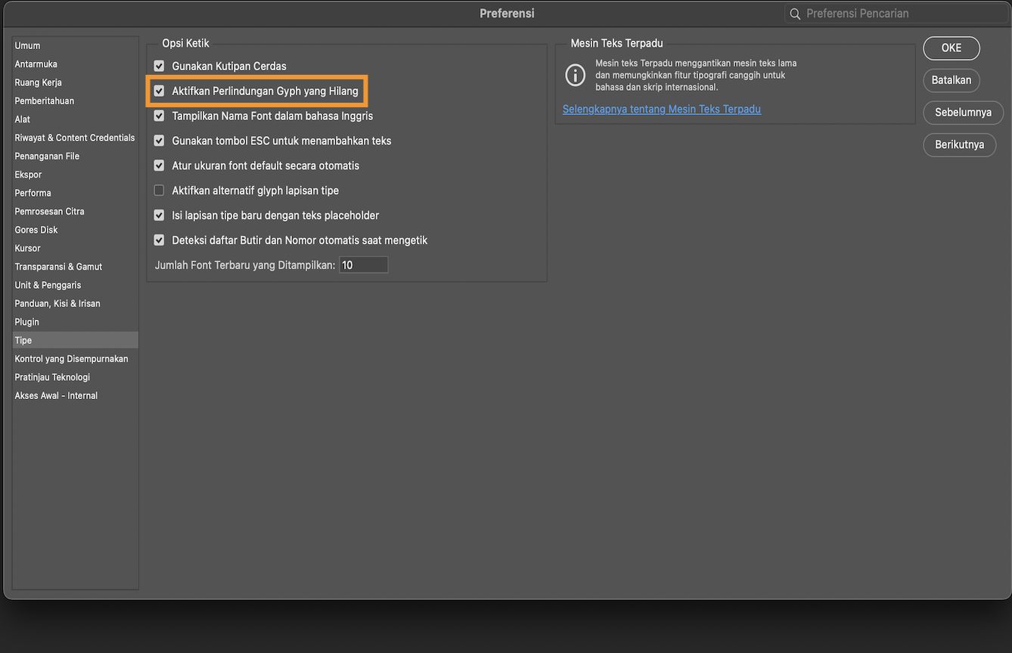Click the Jumlah Font Terbaru input field

363,265
